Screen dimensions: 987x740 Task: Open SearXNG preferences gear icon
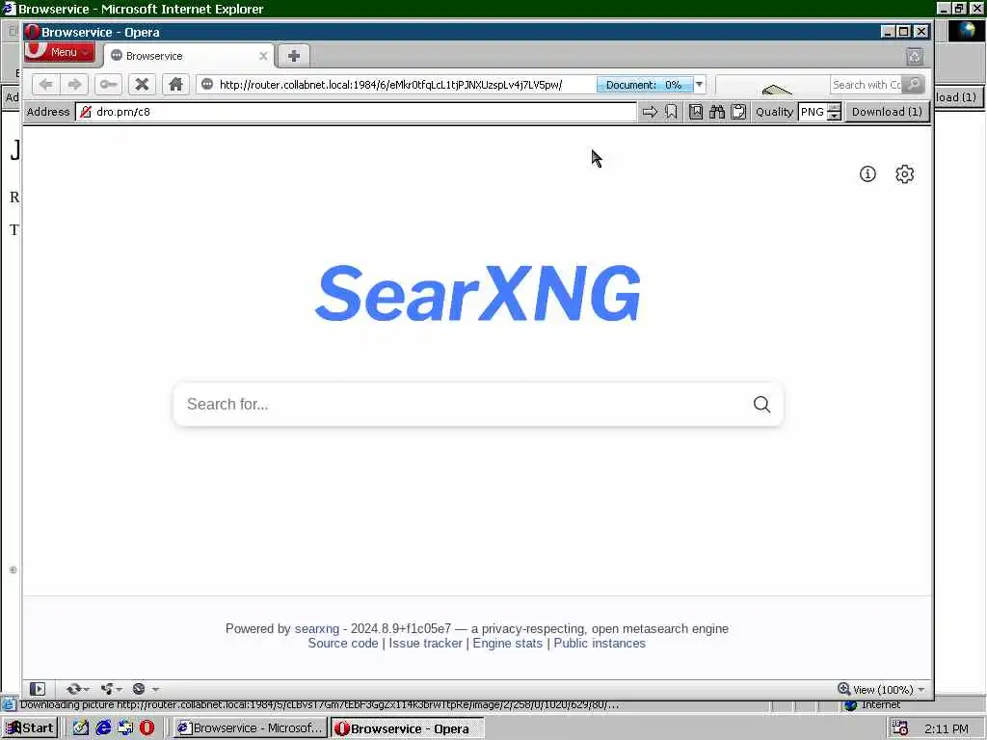(904, 174)
